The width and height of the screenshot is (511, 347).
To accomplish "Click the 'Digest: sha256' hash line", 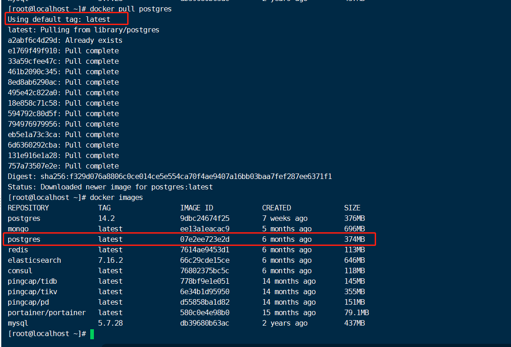I will pyautogui.click(x=170, y=176).
